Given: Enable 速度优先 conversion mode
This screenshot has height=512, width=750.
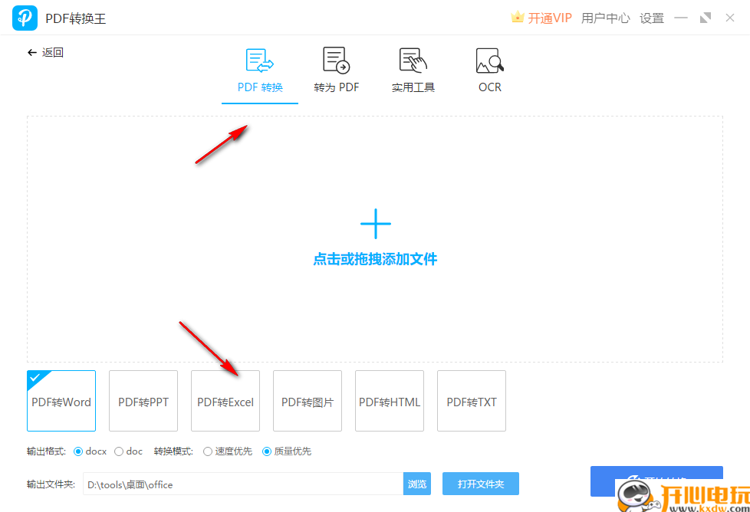Looking at the screenshot, I should click(x=208, y=451).
